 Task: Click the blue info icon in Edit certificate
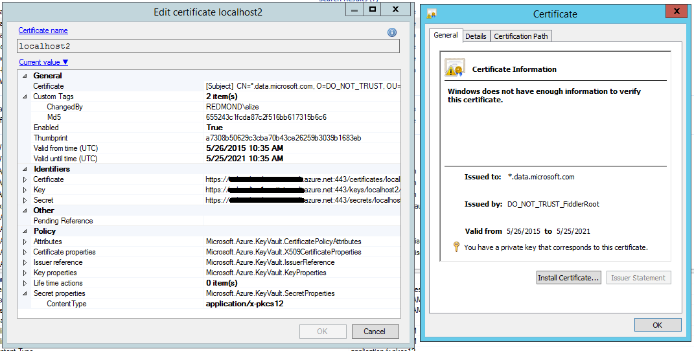391,32
